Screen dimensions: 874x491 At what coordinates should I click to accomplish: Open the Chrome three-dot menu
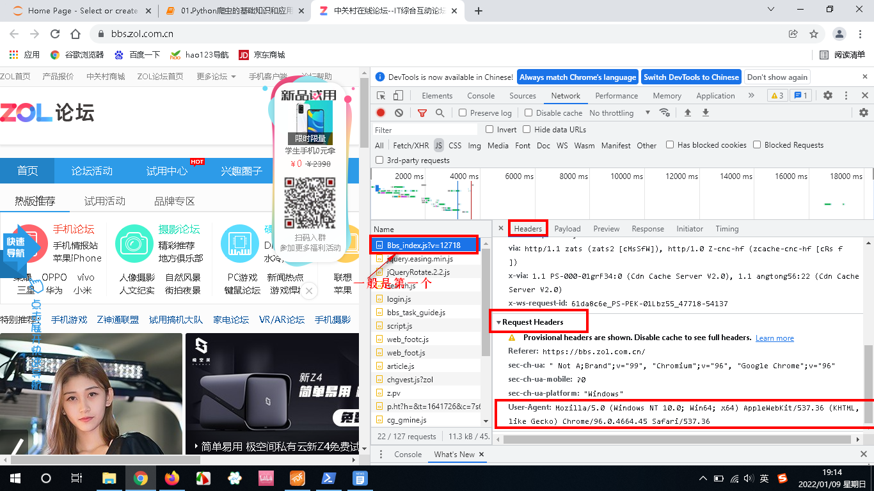coord(860,34)
